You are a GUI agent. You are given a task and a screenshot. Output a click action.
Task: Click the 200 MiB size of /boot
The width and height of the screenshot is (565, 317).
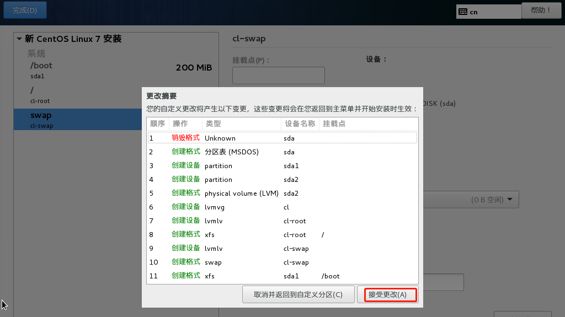194,68
